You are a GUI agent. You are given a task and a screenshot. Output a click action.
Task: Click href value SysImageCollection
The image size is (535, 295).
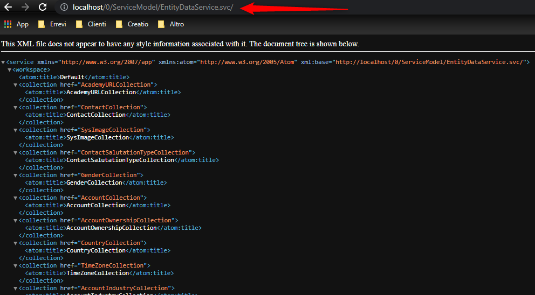(112, 130)
